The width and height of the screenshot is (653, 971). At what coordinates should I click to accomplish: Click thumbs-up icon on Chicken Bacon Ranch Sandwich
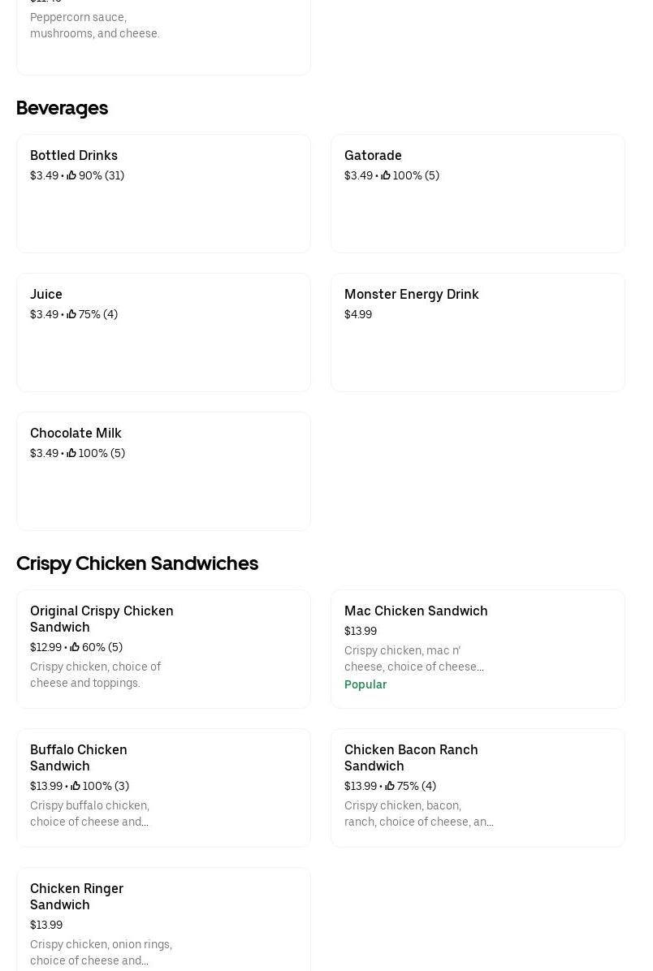tap(390, 786)
